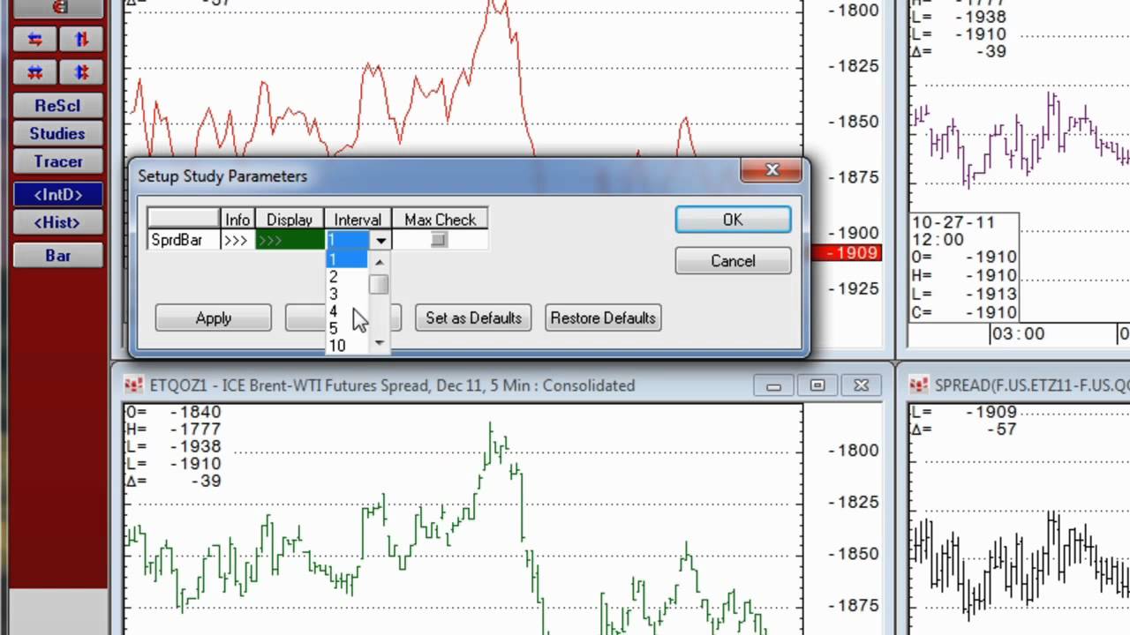Click the ETQOZ1 chart window icon

[x=133, y=385]
